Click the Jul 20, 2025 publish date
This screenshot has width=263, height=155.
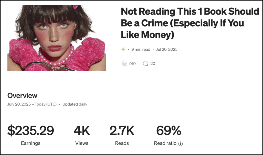pos(167,49)
